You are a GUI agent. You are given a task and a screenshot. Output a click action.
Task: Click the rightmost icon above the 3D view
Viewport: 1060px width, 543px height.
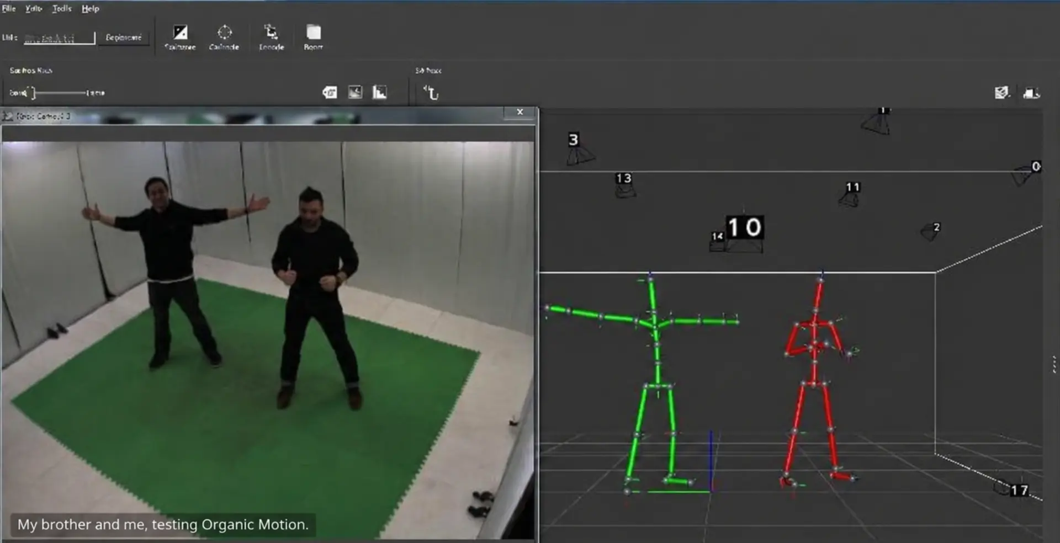1031,93
